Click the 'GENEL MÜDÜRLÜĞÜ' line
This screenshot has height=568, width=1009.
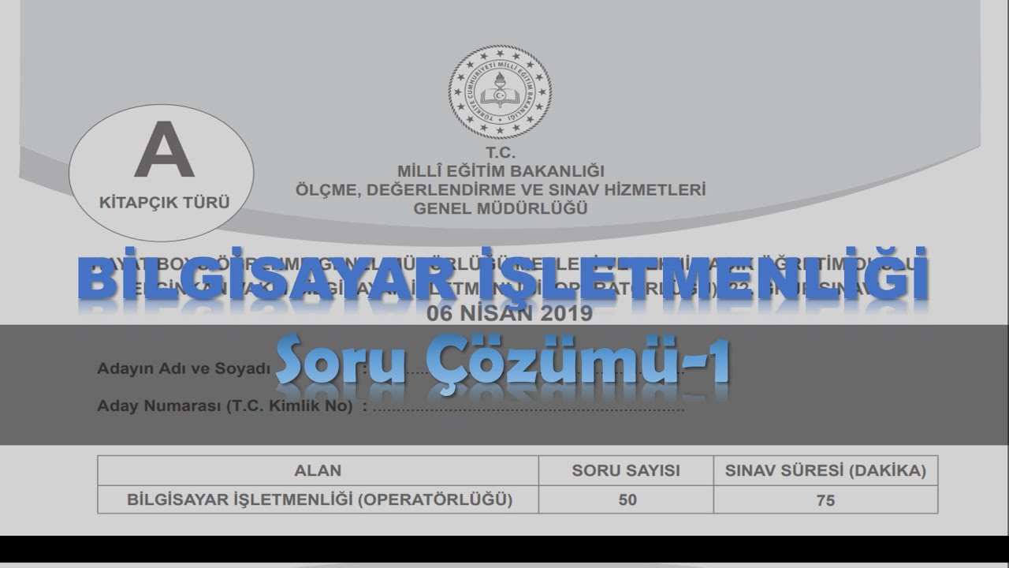[x=501, y=209]
